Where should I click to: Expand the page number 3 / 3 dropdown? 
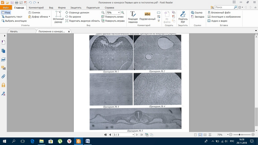(x=133, y=135)
